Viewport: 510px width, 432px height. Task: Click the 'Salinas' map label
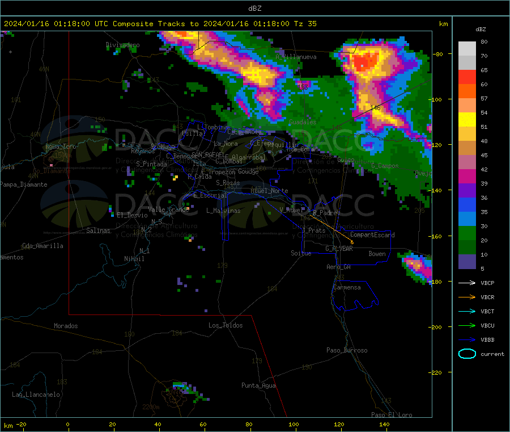click(98, 230)
